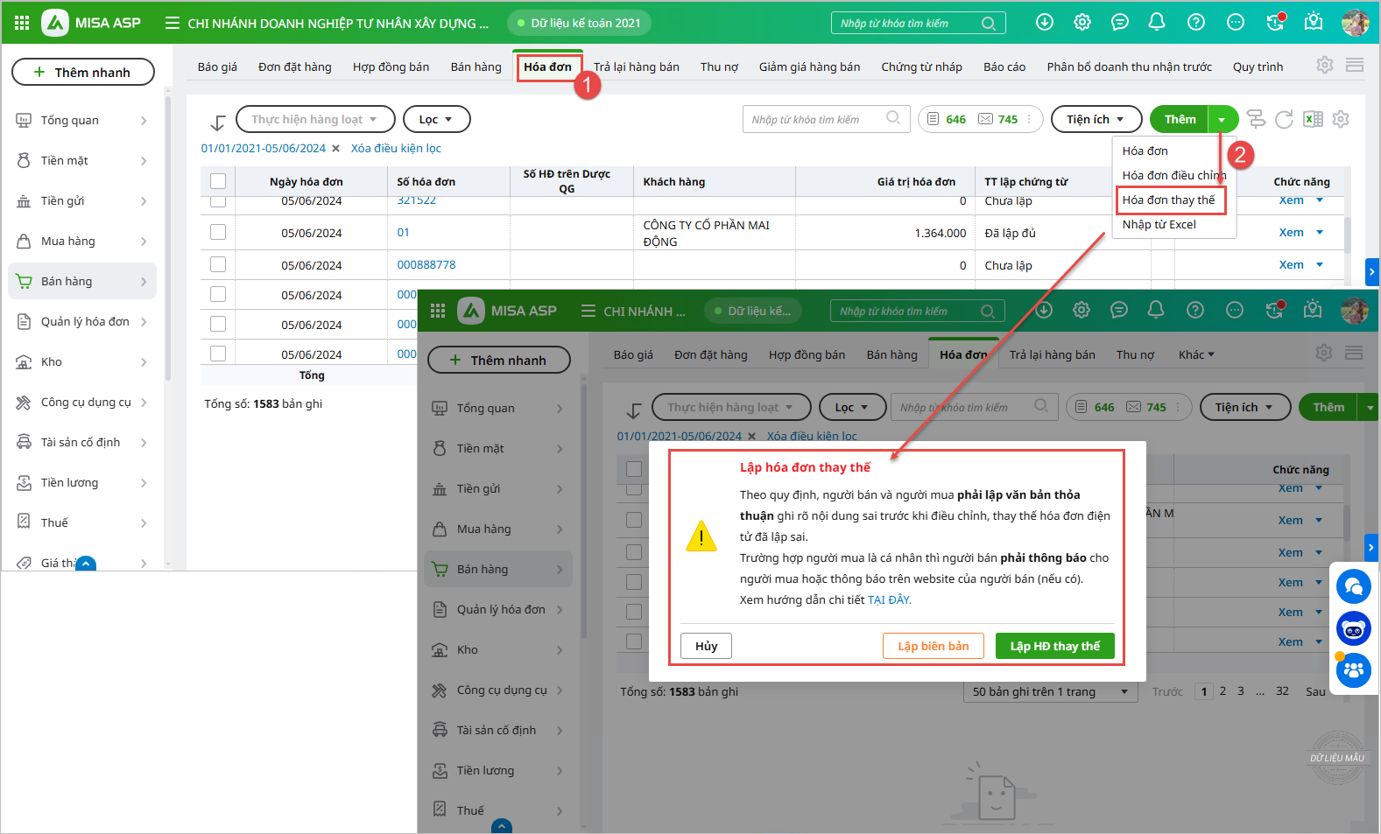This screenshot has height=834, width=1381.
Task: Open the Lọc filter dropdown in top window
Action: tap(436, 119)
